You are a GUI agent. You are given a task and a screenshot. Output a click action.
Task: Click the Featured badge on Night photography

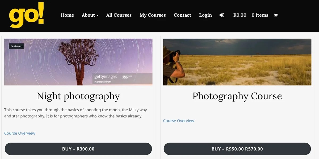(x=16, y=46)
